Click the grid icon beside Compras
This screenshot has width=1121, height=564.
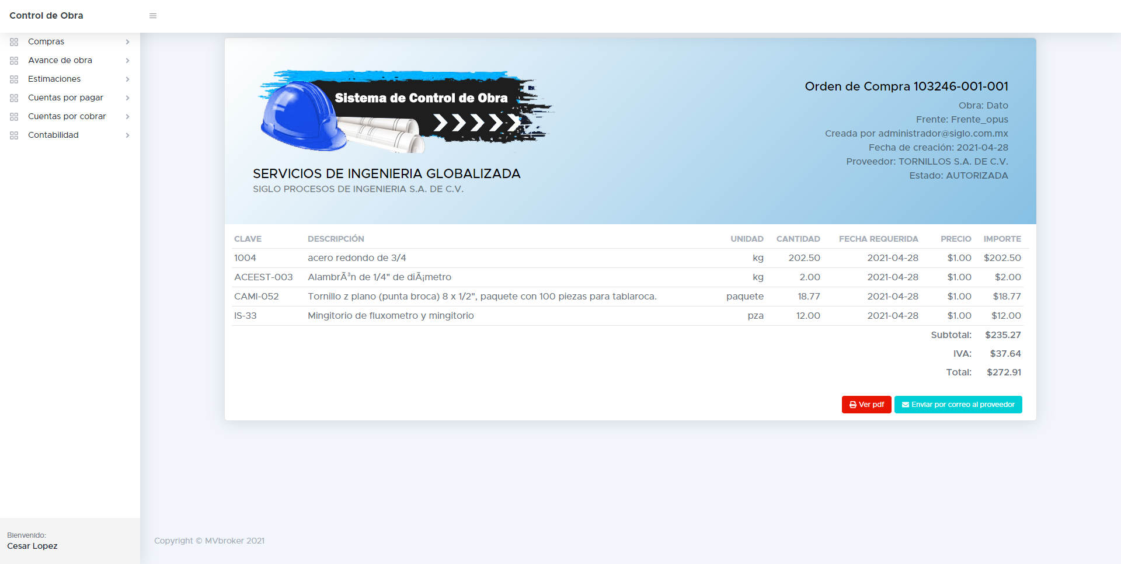[14, 42]
